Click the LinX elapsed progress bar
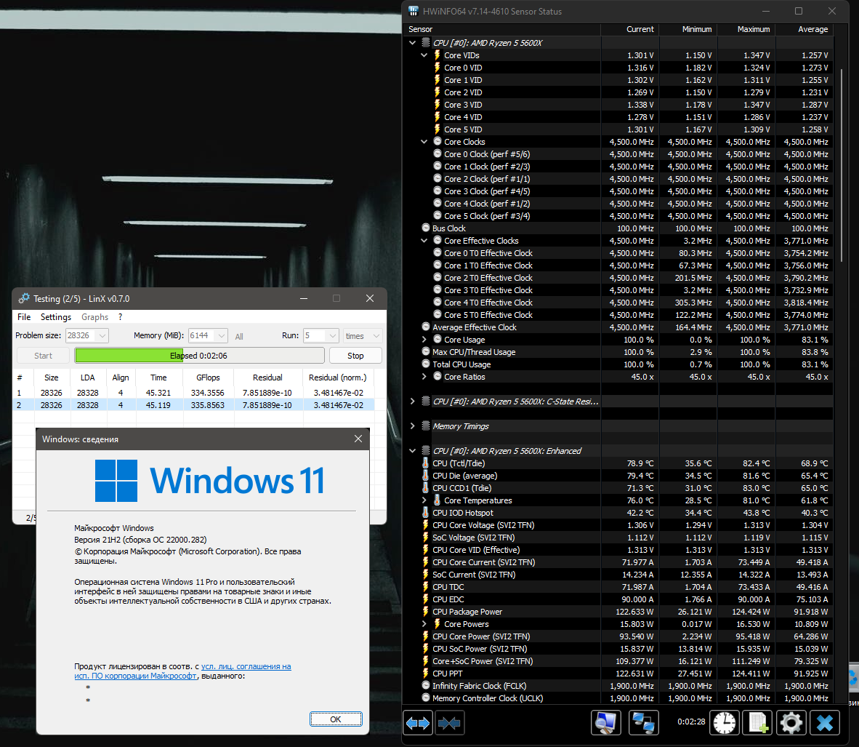Image resolution: width=859 pixels, height=747 pixels. pos(199,356)
